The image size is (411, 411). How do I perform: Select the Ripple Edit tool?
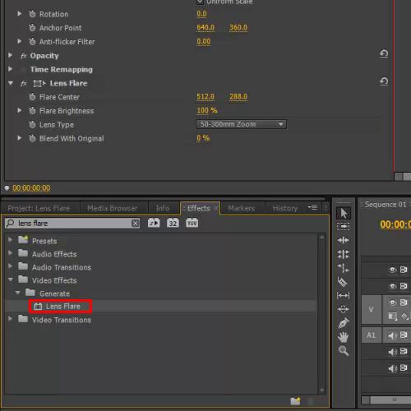pos(343,240)
